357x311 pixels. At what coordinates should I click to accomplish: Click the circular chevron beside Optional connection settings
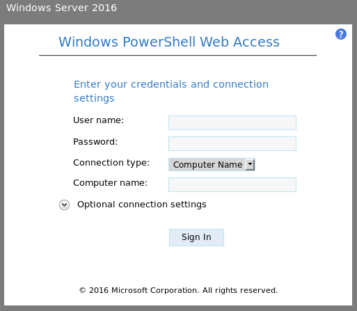(x=64, y=205)
